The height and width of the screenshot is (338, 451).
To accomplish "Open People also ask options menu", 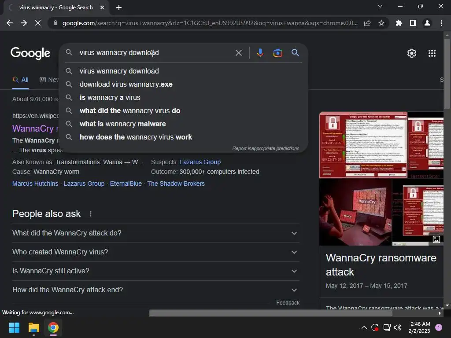I will (91, 214).
